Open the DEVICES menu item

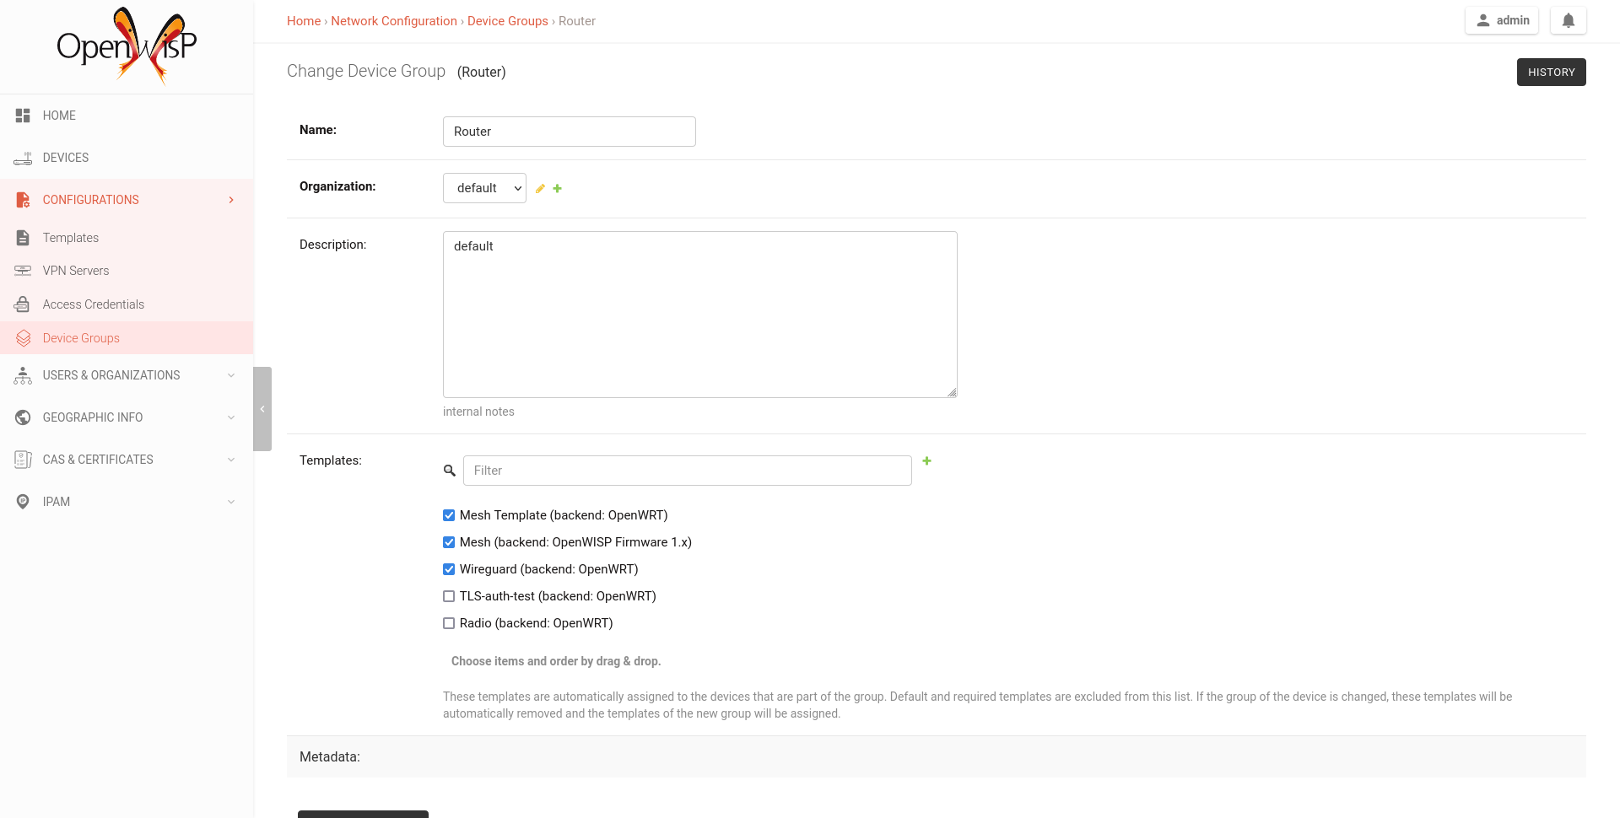pos(127,158)
